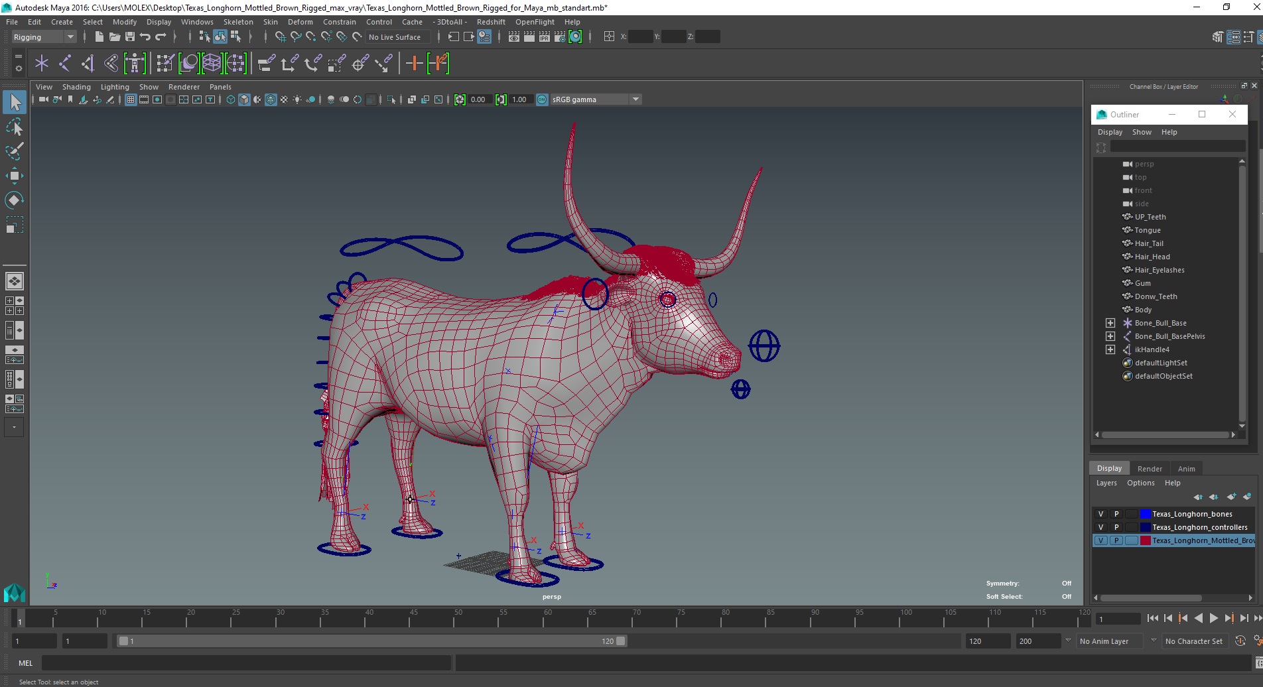Click the Go to start of playback range button
Screen dimensions: 1263x687
tap(1152, 618)
